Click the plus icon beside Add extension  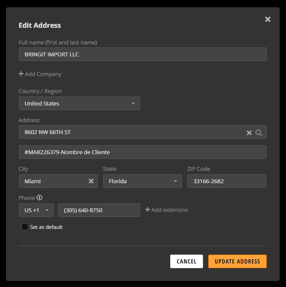pyautogui.click(x=147, y=209)
